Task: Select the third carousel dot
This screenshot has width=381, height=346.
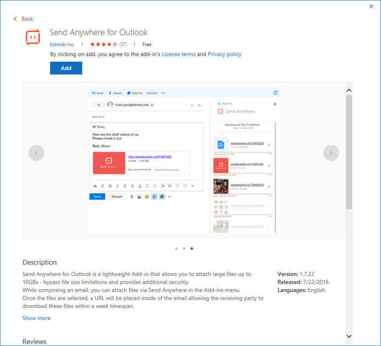Action: (191, 249)
